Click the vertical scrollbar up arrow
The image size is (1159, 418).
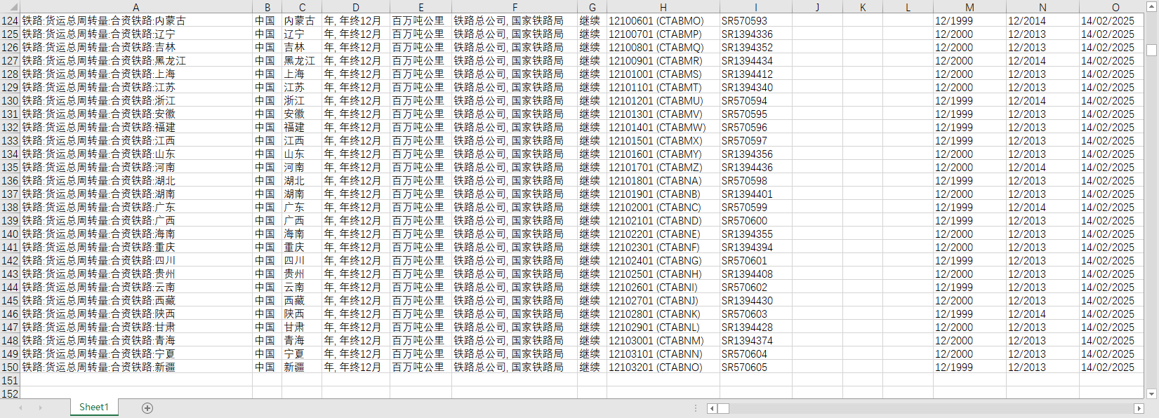1151,8
